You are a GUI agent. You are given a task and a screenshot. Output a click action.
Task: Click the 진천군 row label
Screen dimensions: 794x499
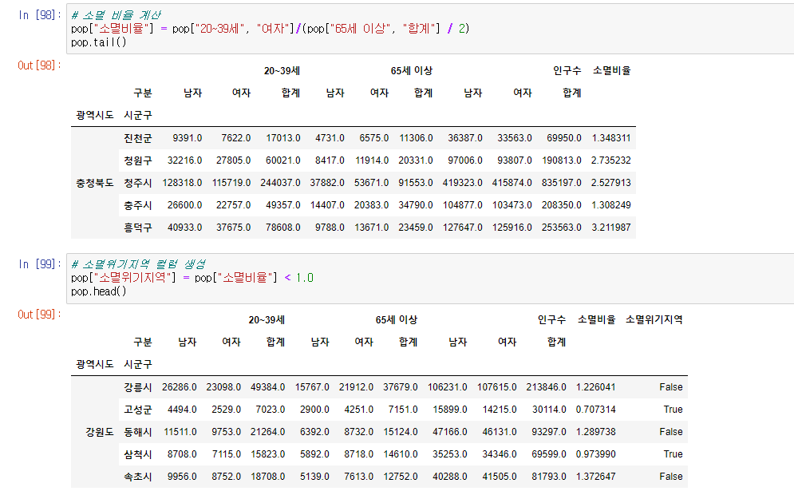tap(138, 138)
